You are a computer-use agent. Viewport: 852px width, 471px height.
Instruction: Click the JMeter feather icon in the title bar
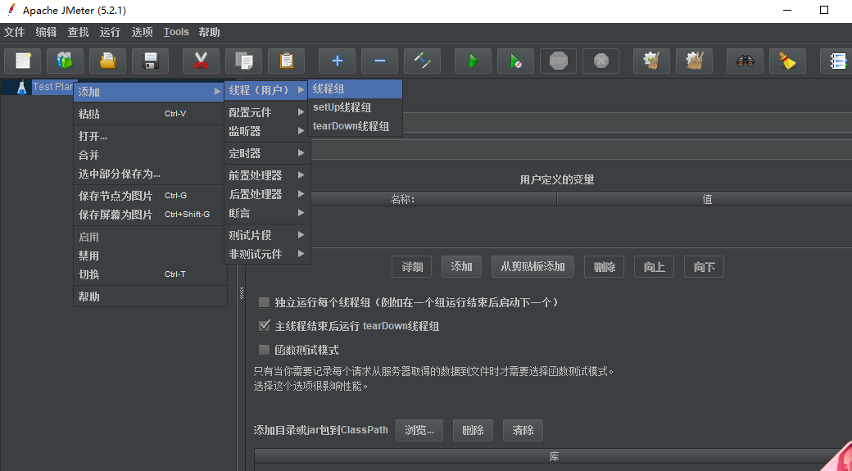(11, 11)
